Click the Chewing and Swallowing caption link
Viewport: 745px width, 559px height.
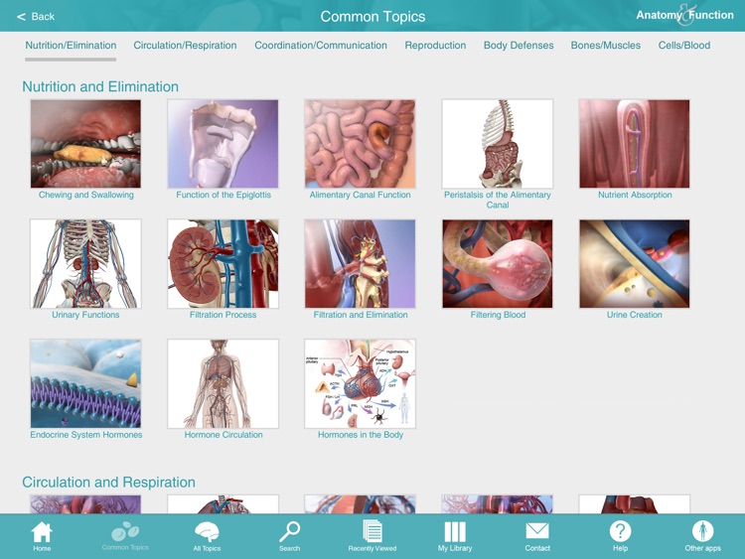click(x=86, y=195)
